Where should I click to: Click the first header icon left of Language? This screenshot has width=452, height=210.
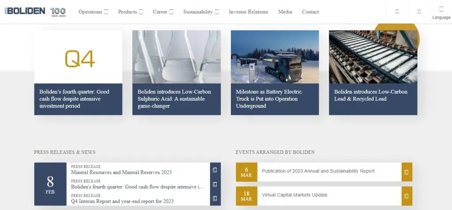pos(397,11)
